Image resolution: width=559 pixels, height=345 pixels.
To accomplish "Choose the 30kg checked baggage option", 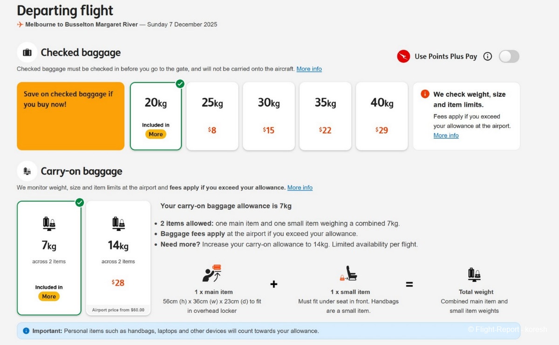I will [269, 116].
